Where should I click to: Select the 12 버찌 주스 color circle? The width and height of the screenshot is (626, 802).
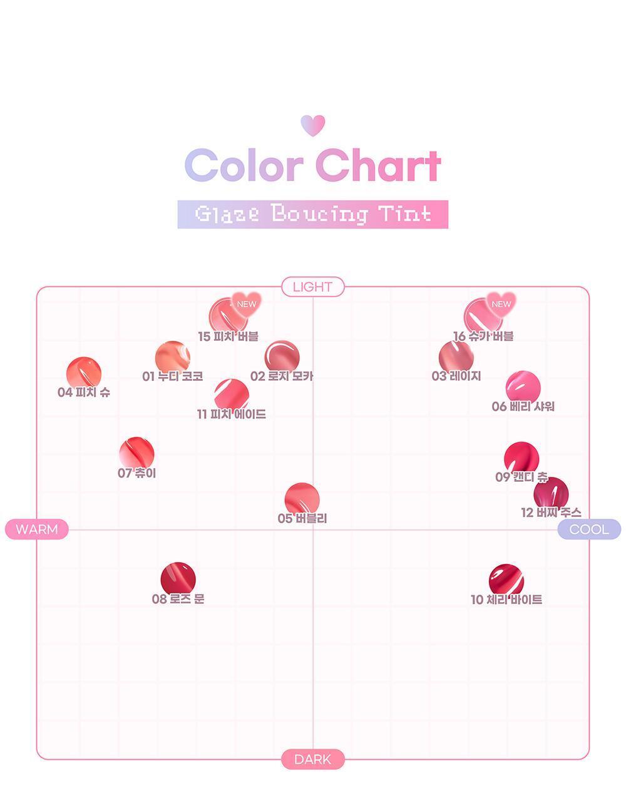[x=551, y=494]
